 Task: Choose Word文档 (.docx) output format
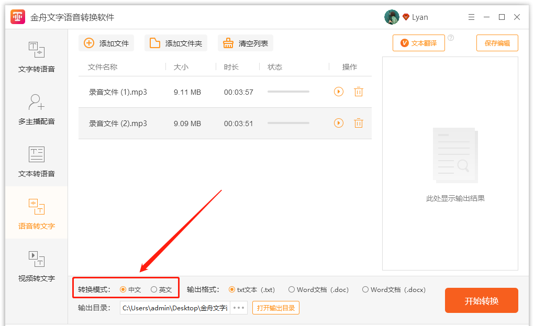[365, 289]
